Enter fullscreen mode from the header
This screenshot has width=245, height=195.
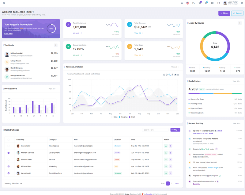[218, 3]
